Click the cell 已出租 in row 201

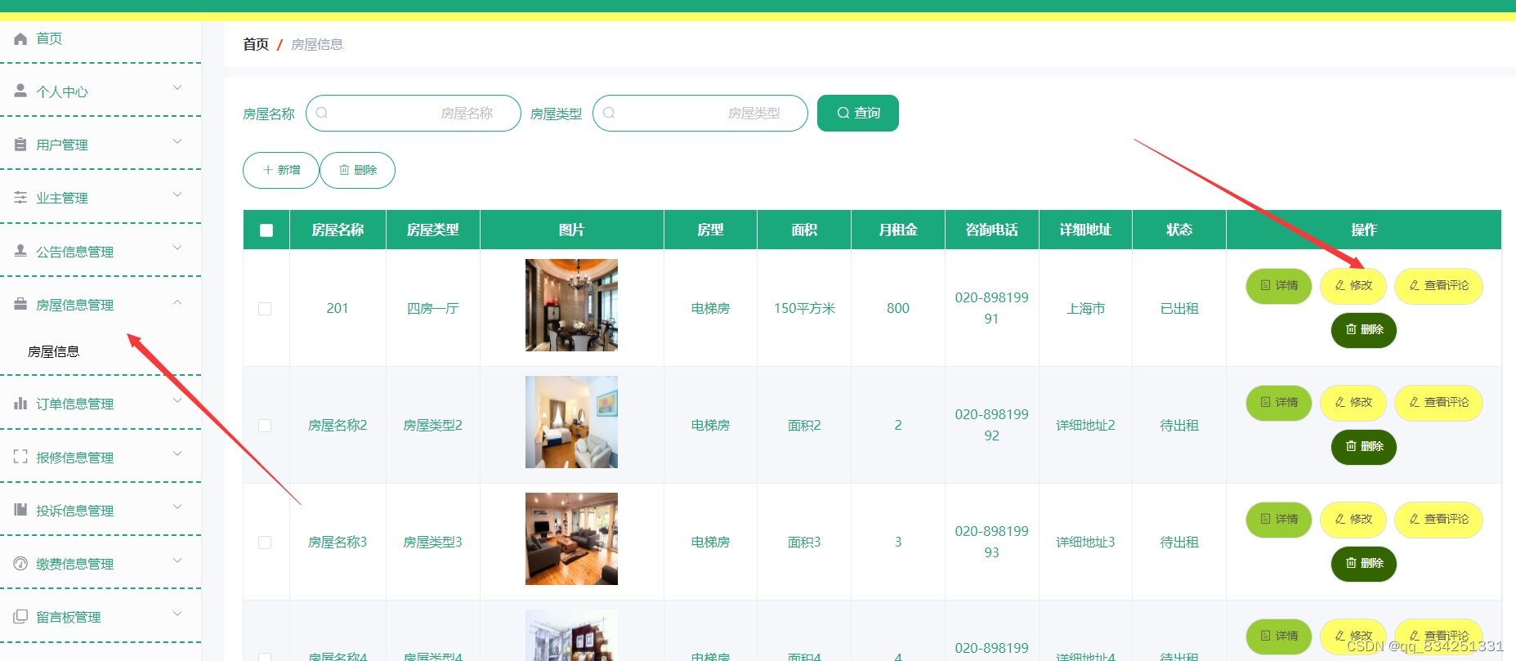point(1179,308)
